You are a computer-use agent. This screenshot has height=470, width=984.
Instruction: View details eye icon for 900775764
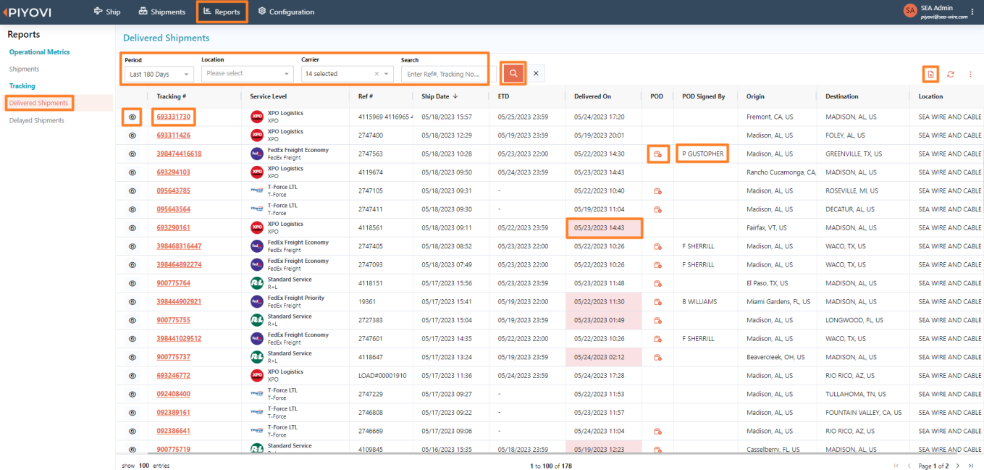[x=133, y=283]
